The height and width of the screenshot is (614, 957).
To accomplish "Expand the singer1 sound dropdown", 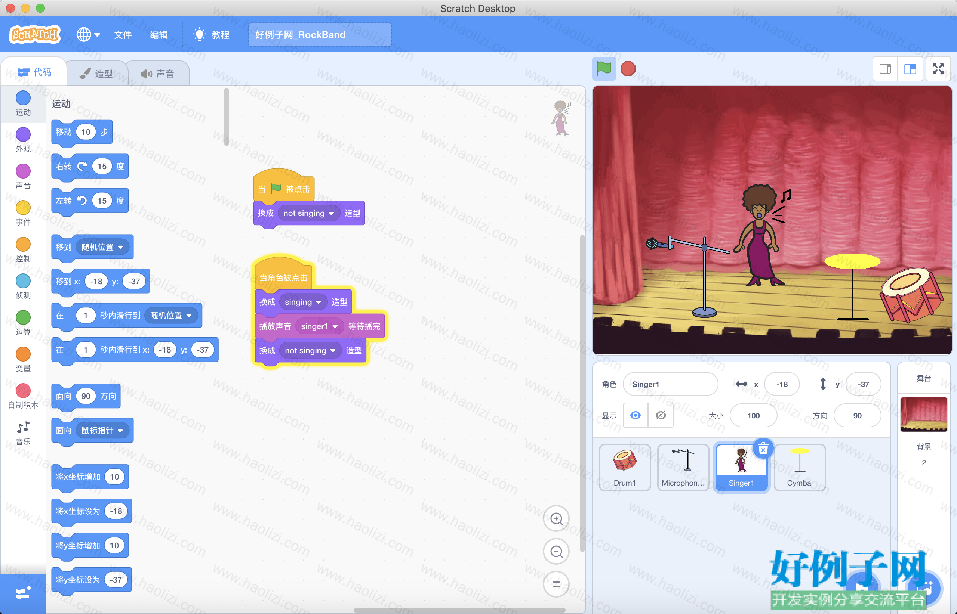I will pos(319,326).
